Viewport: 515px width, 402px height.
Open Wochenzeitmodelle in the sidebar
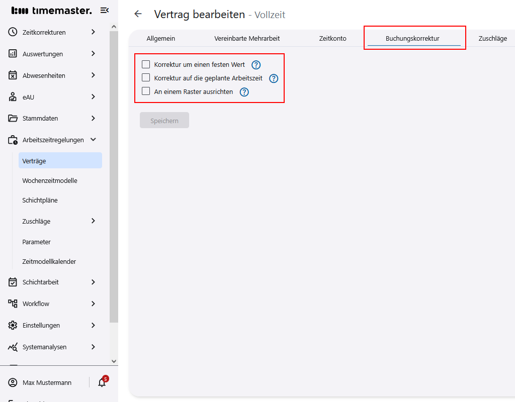pos(50,180)
